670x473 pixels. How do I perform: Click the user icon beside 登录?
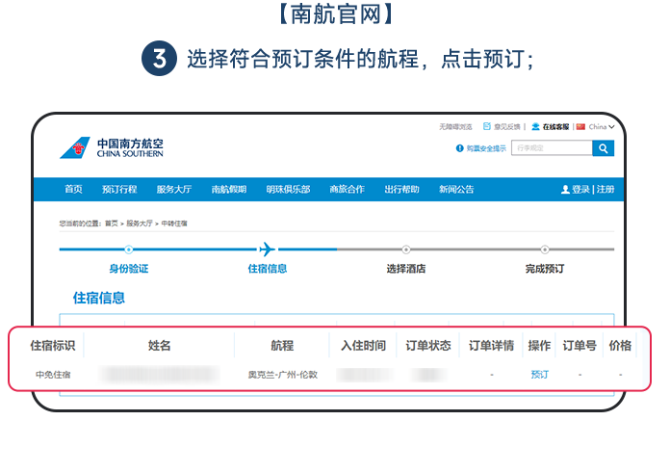coord(565,190)
